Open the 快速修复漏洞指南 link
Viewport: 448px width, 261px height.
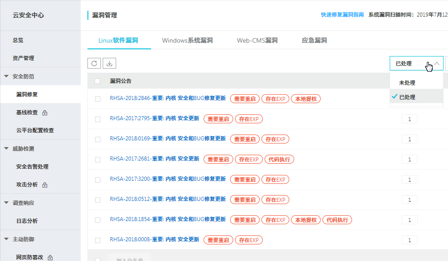pyautogui.click(x=342, y=15)
